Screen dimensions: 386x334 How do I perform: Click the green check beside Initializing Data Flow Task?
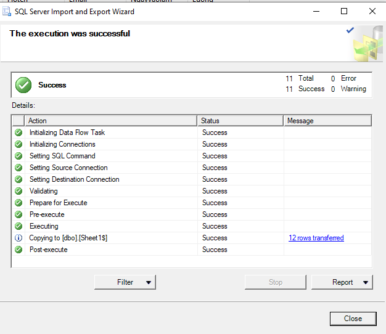point(18,132)
